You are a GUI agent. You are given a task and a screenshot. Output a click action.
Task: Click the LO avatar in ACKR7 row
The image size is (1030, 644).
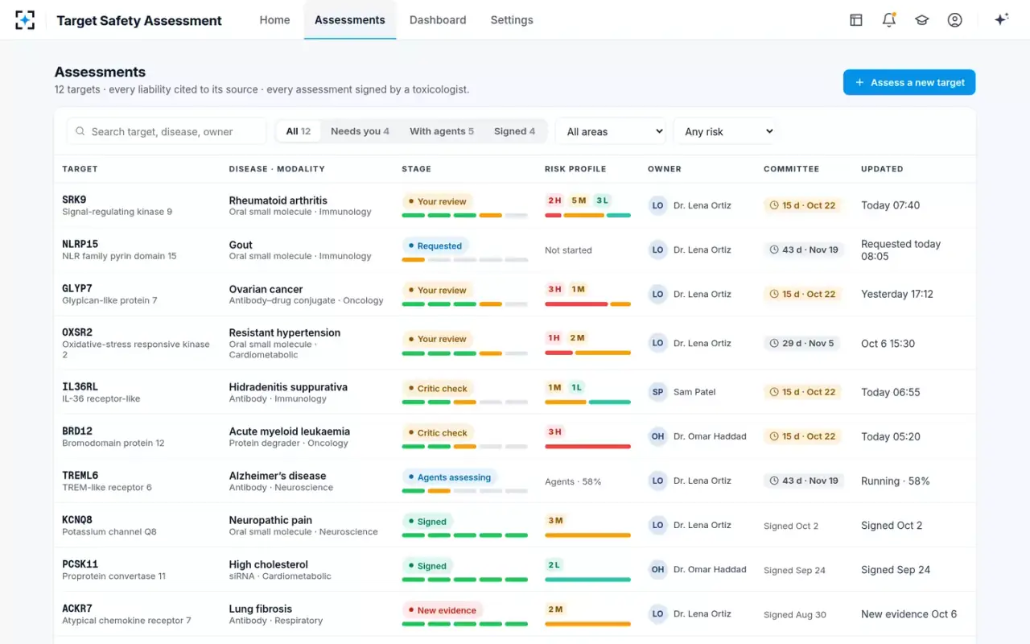657,613
